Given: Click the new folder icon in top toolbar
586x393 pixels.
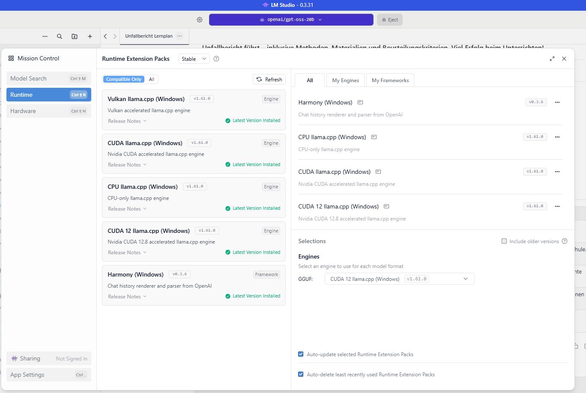Looking at the screenshot, I should coord(75,36).
